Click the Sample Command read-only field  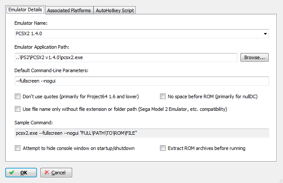142,133
